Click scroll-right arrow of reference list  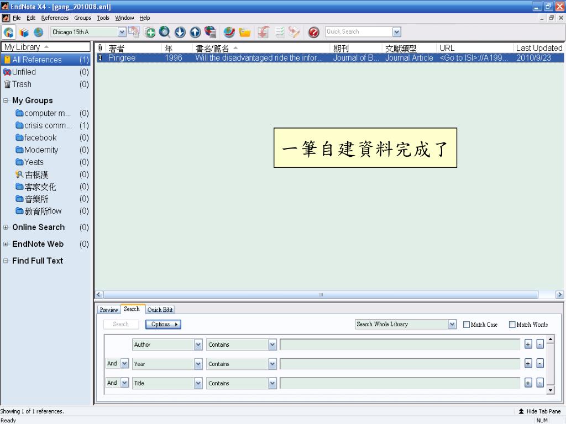[x=559, y=295]
